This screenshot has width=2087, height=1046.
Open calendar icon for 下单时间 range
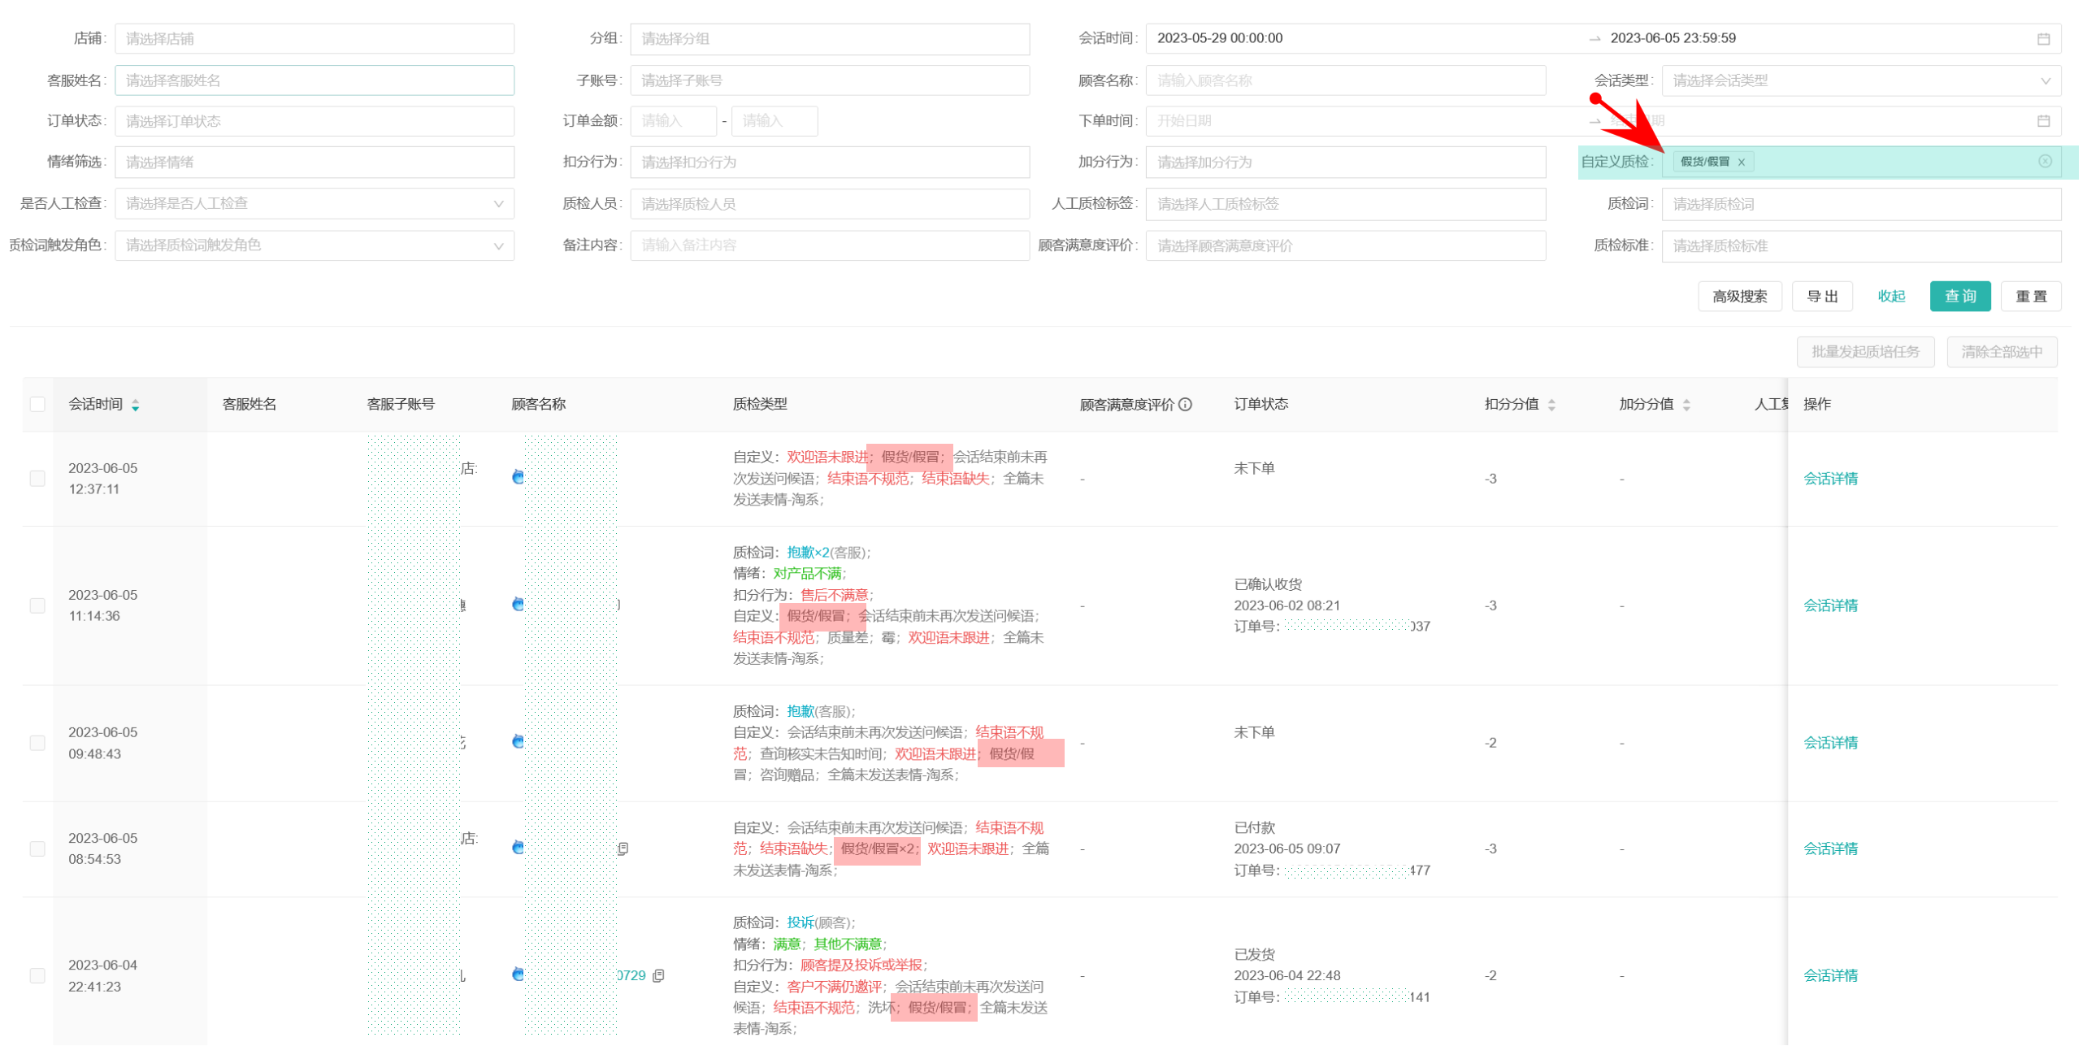click(2043, 121)
